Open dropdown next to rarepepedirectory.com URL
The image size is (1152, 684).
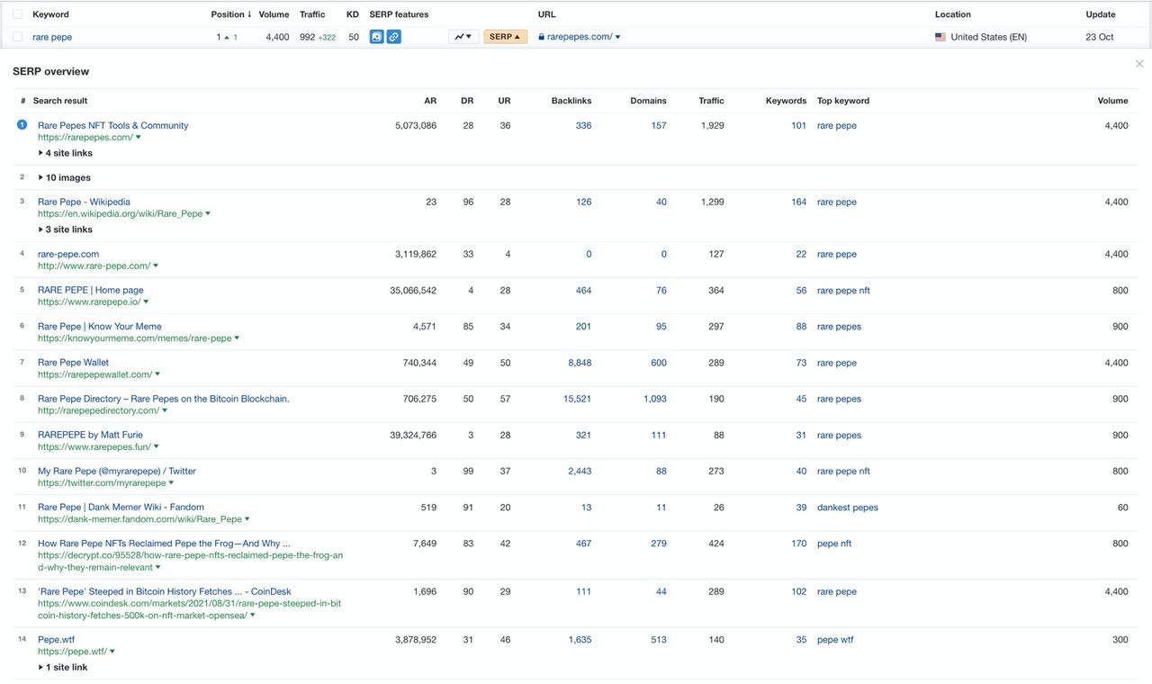[165, 410]
